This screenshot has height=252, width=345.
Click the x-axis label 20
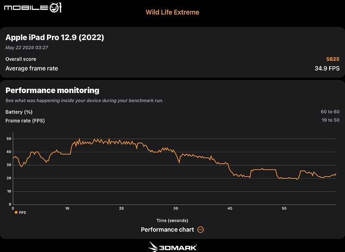tap(122, 208)
